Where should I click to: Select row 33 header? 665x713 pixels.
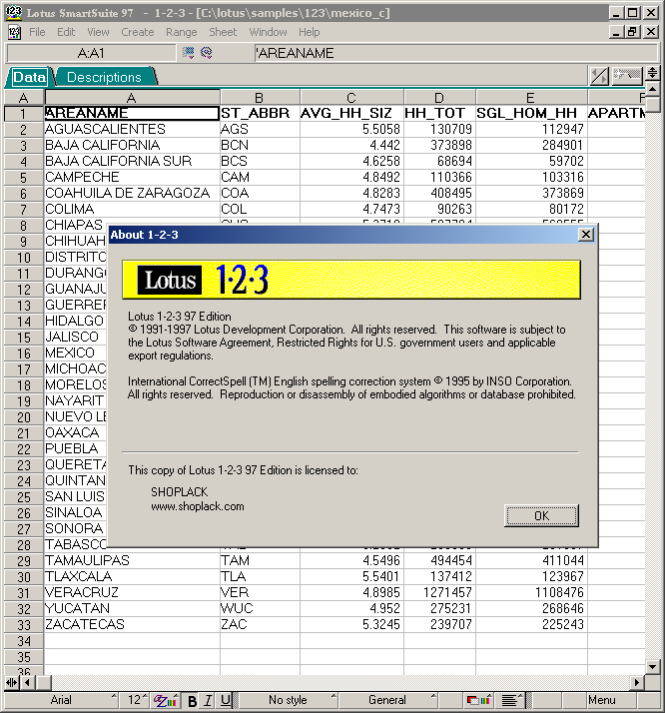click(x=24, y=625)
